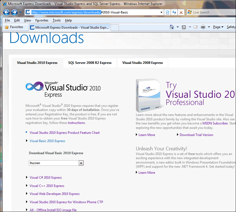Click the RSS Feeds icon
236x212 pixels.
pyautogui.click(x=184, y=27)
